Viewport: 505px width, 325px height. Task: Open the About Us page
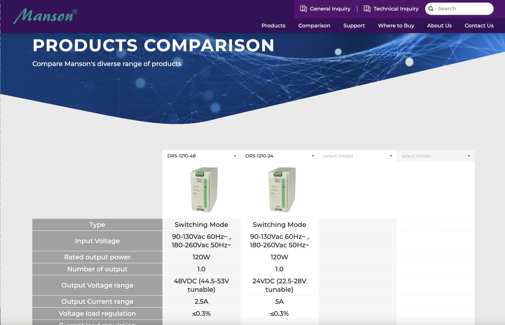[x=439, y=25]
